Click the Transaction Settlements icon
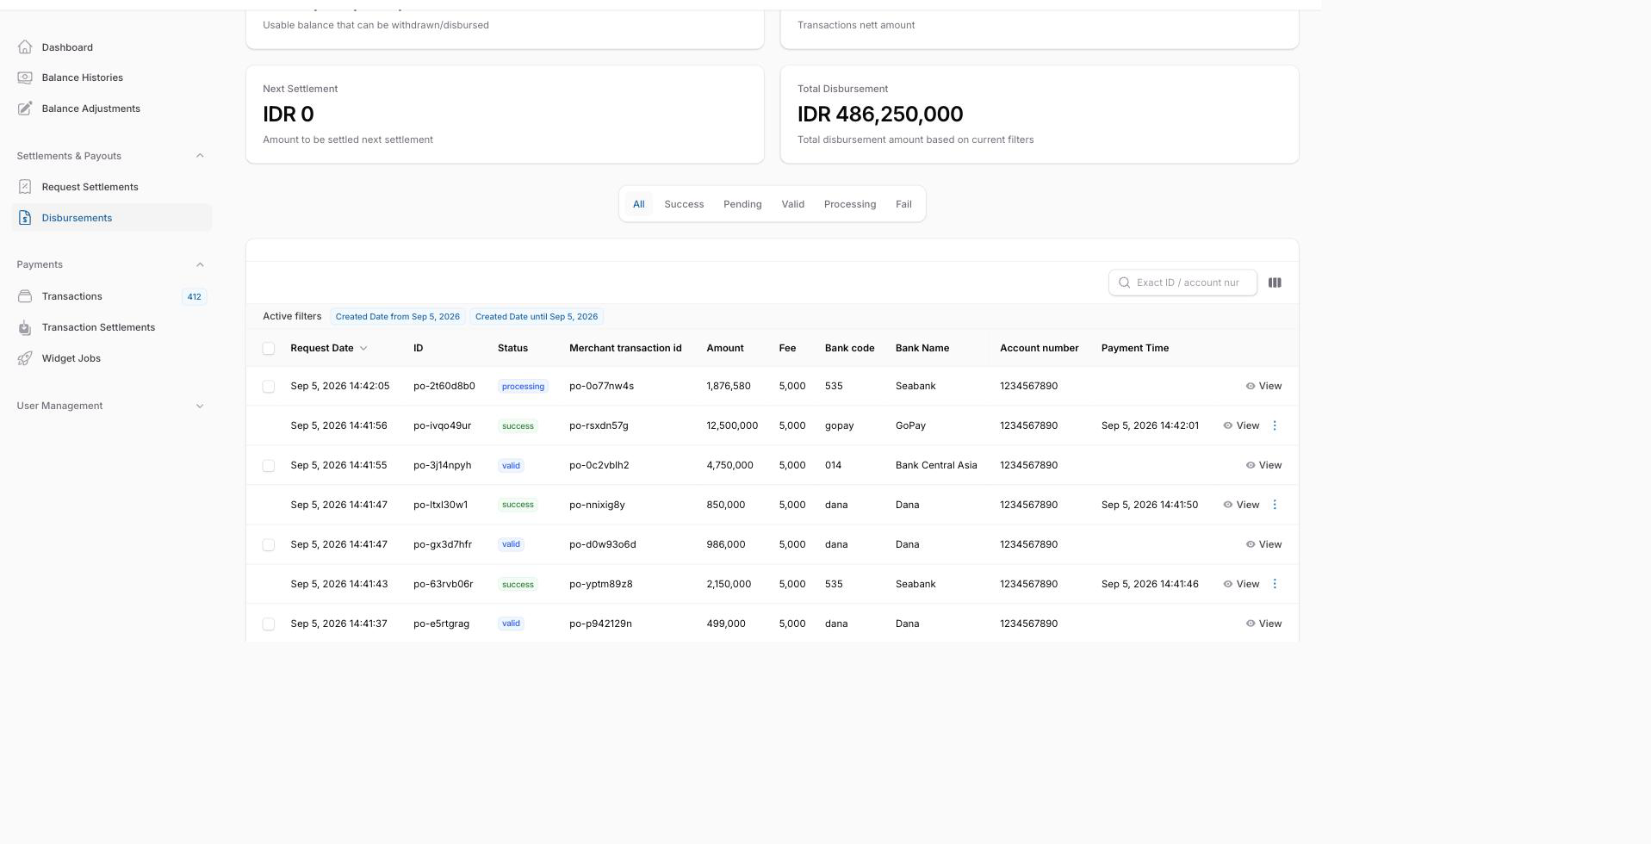1651x844 pixels. coord(25,327)
